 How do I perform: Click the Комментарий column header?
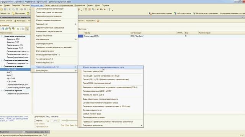(x=222, y=33)
